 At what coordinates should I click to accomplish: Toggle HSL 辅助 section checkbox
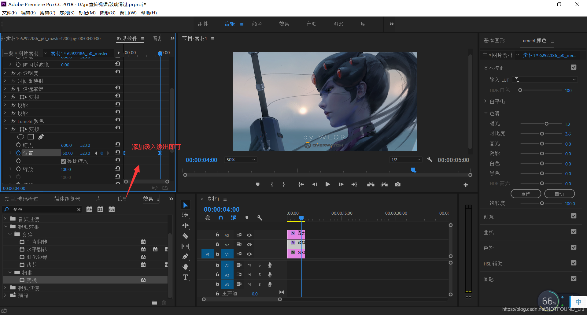point(574,263)
